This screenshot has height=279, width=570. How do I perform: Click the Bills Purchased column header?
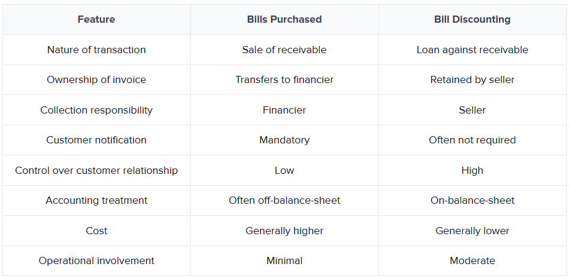point(284,20)
